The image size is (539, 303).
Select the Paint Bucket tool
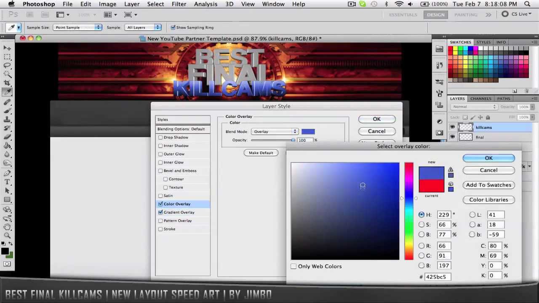click(7, 146)
